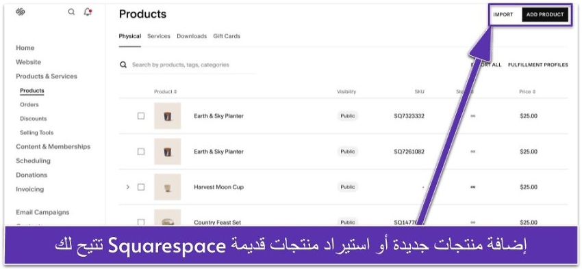
Task: Switch to the Services tab
Action: (x=159, y=36)
